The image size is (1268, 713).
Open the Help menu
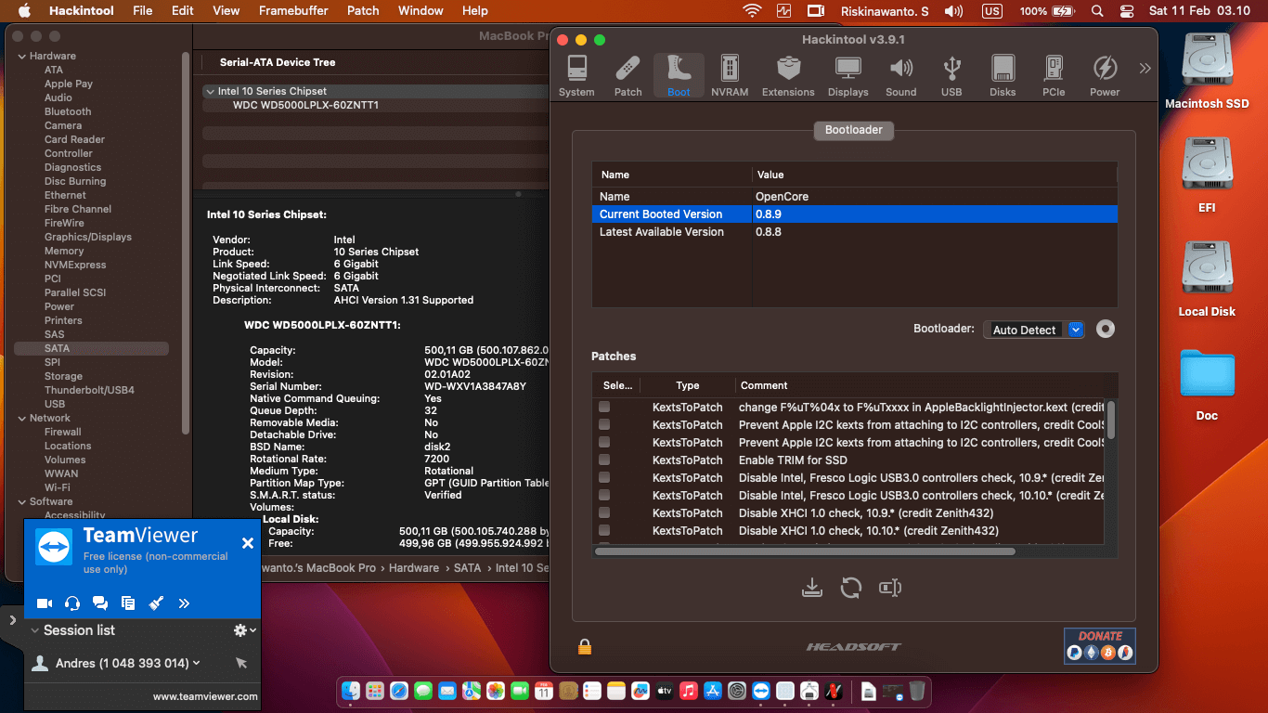tap(475, 10)
